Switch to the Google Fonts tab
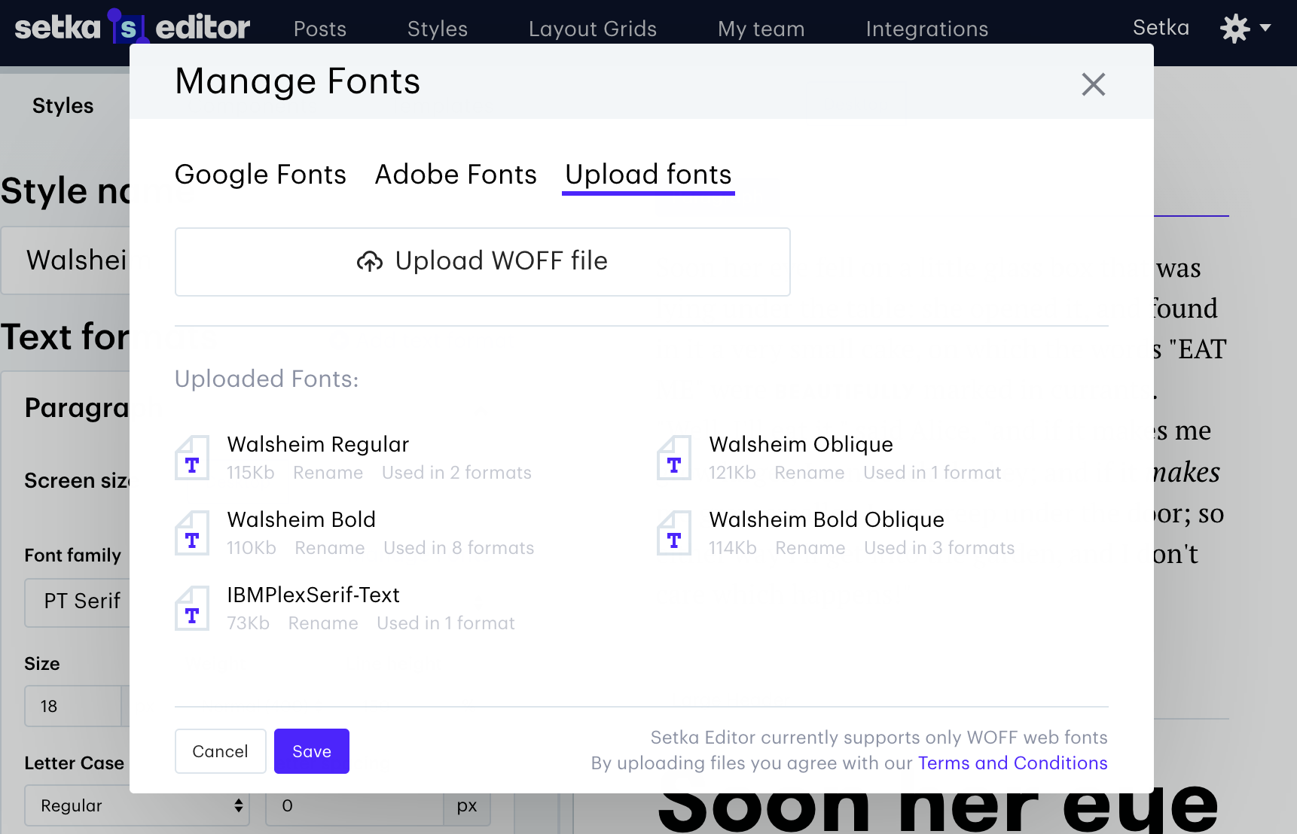Screen dimensions: 1297x834 click(x=261, y=175)
